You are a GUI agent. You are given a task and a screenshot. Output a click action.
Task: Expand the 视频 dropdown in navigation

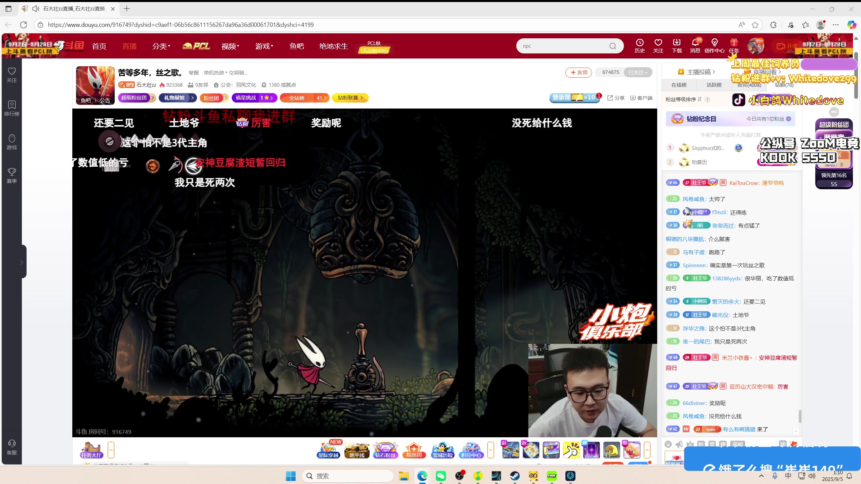(230, 46)
